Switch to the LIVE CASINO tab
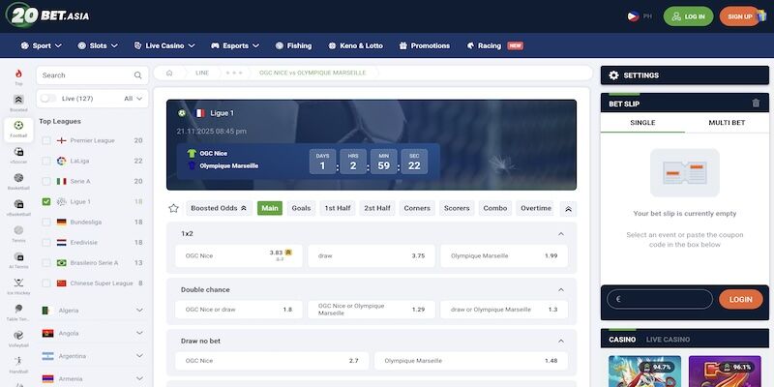Viewport: 774px width, 387px height. [668, 340]
